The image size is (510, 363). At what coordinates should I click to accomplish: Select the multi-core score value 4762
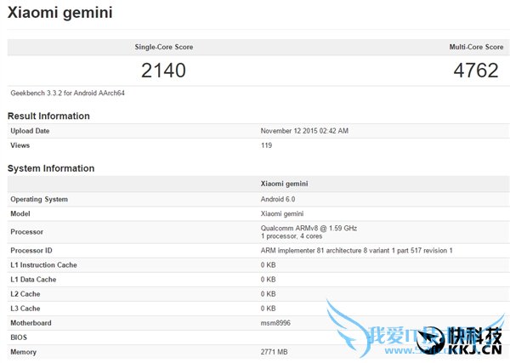point(476,71)
